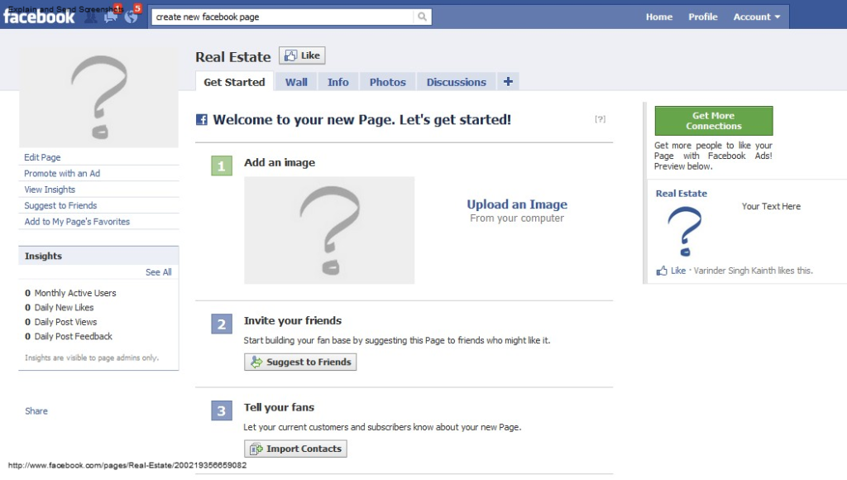Click Daily Post Feedback stat
The width and height of the screenshot is (847, 480).
(69, 337)
